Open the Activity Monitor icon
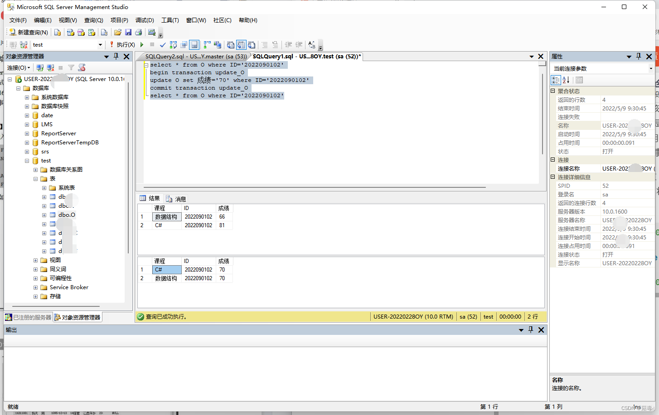The height and width of the screenshot is (415, 659). 152,32
